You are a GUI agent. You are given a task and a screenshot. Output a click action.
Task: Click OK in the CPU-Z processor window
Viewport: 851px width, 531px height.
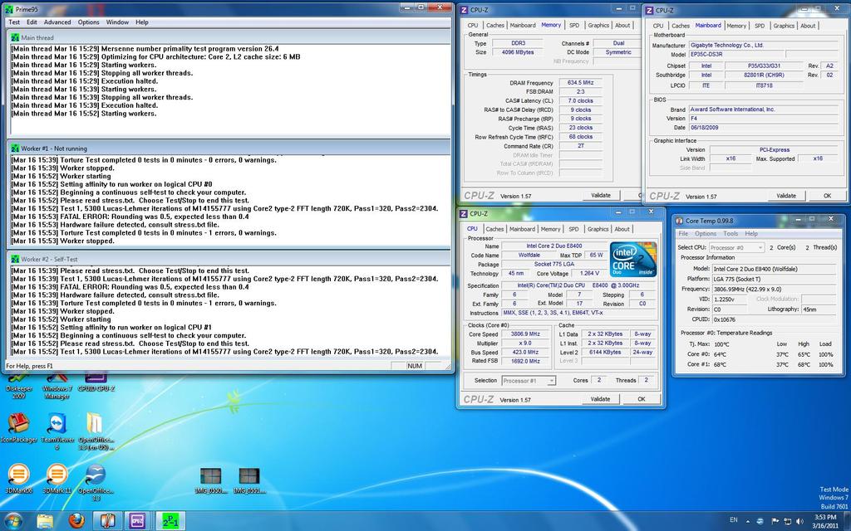pos(641,399)
